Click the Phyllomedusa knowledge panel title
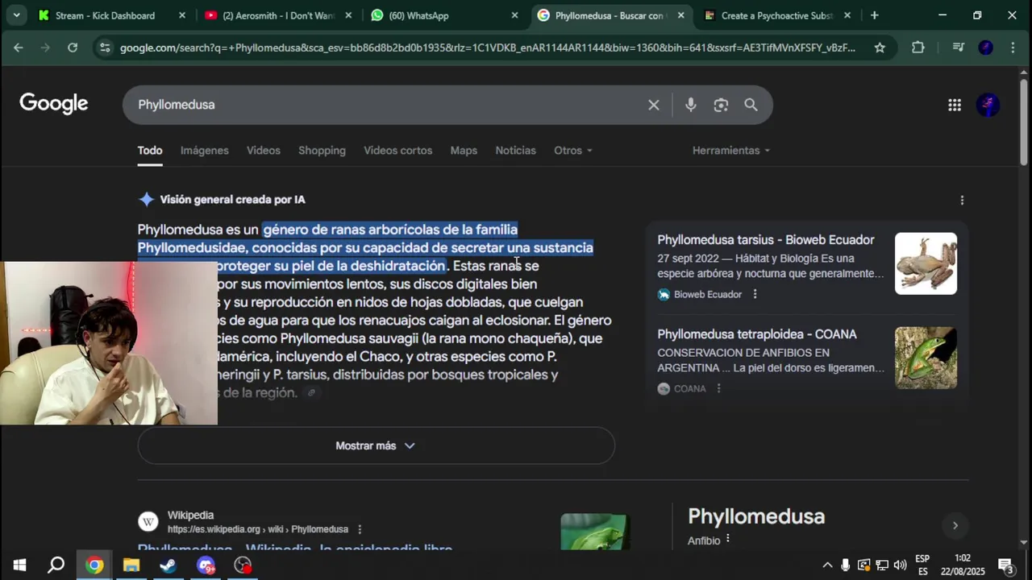1032x580 pixels. click(756, 516)
